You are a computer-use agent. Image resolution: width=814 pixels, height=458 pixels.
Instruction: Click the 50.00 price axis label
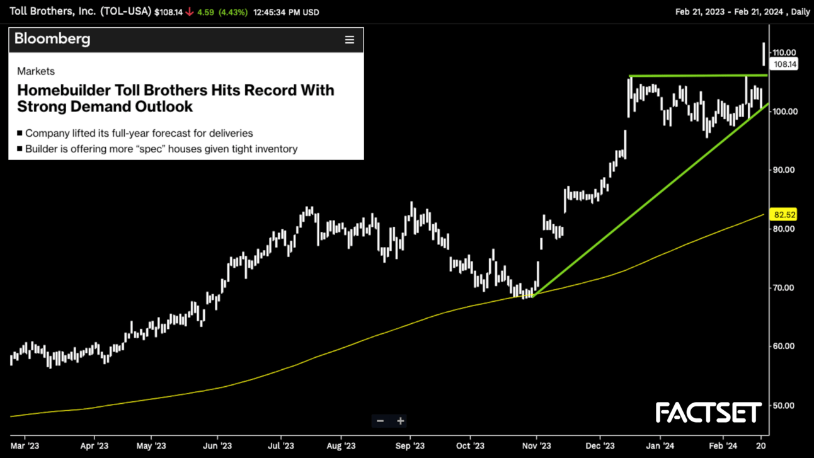pyautogui.click(x=784, y=406)
